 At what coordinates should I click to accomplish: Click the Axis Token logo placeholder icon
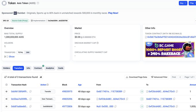click(4, 3)
